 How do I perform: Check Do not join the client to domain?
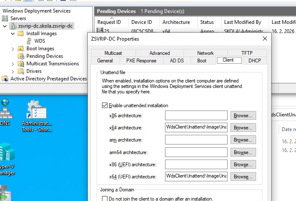pyautogui.click(x=105, y=199)
